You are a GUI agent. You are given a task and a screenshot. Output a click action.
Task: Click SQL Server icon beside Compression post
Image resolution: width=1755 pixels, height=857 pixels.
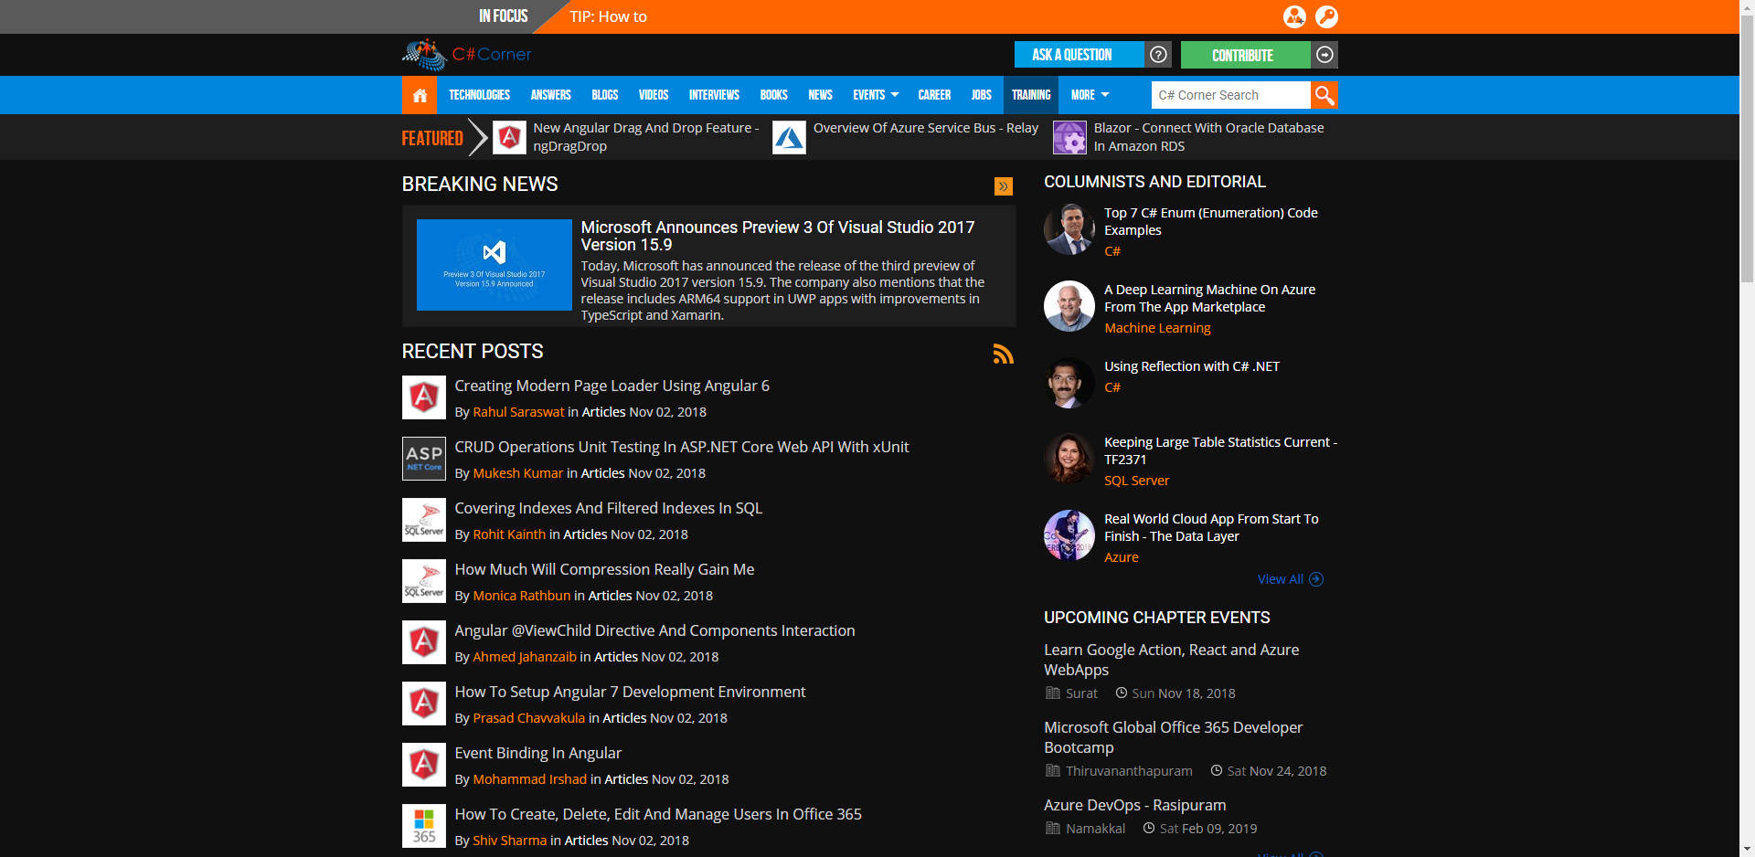424,581
